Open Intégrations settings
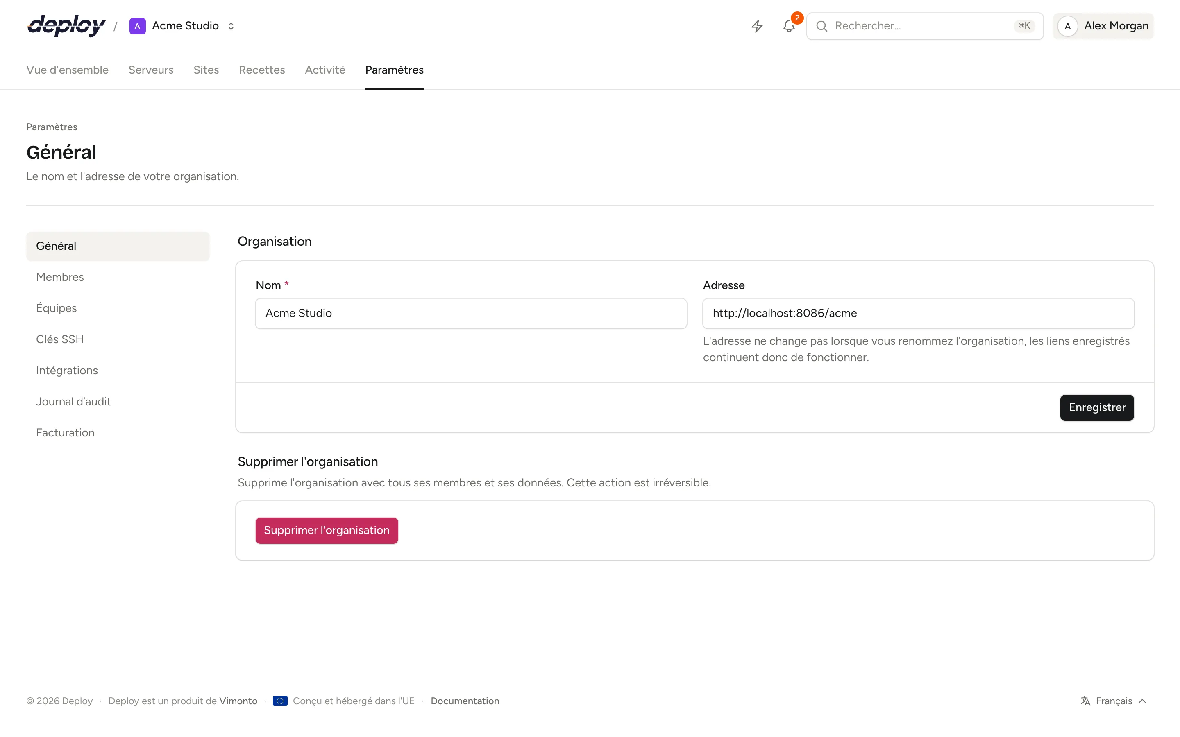The image size is (1180, 737). point(118,371)
